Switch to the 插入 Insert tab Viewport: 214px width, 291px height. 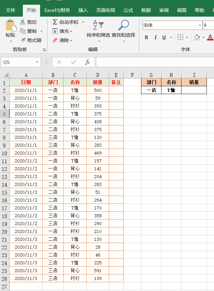tap(83, 10)
